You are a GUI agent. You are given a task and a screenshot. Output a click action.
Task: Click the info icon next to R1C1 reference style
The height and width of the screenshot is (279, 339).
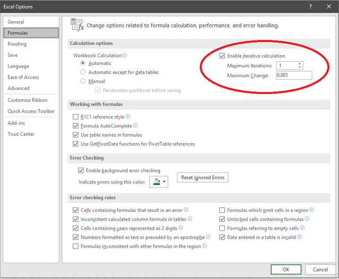click(x=128, y=116)
